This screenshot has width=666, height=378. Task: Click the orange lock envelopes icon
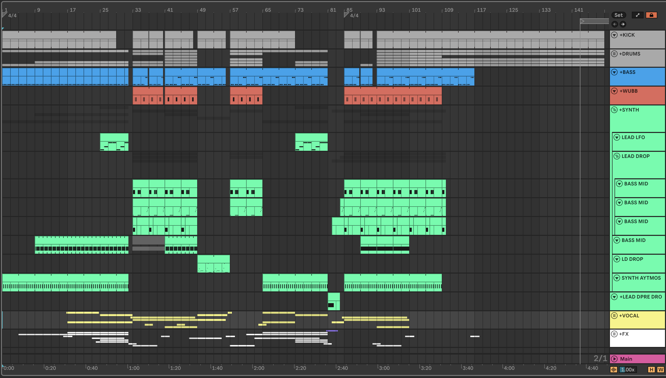point(651,15)
